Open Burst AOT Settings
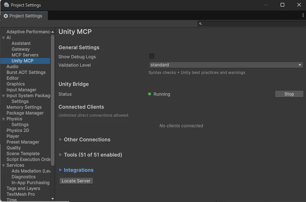The height and width of the screenshot is (202, 306). pyautogui.click(x=26, y=72)
